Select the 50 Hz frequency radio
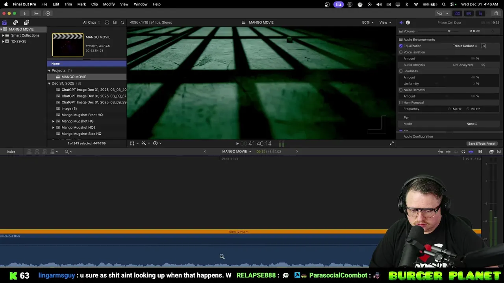Screen dimensions: 504x283 [x=449, y=109]
